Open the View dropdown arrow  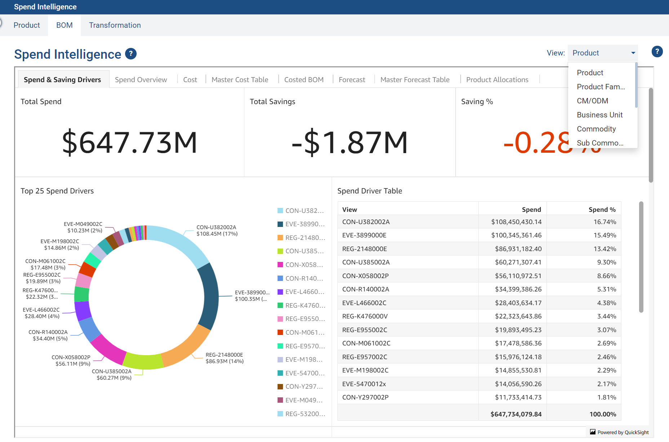click(x=633, y=53)
